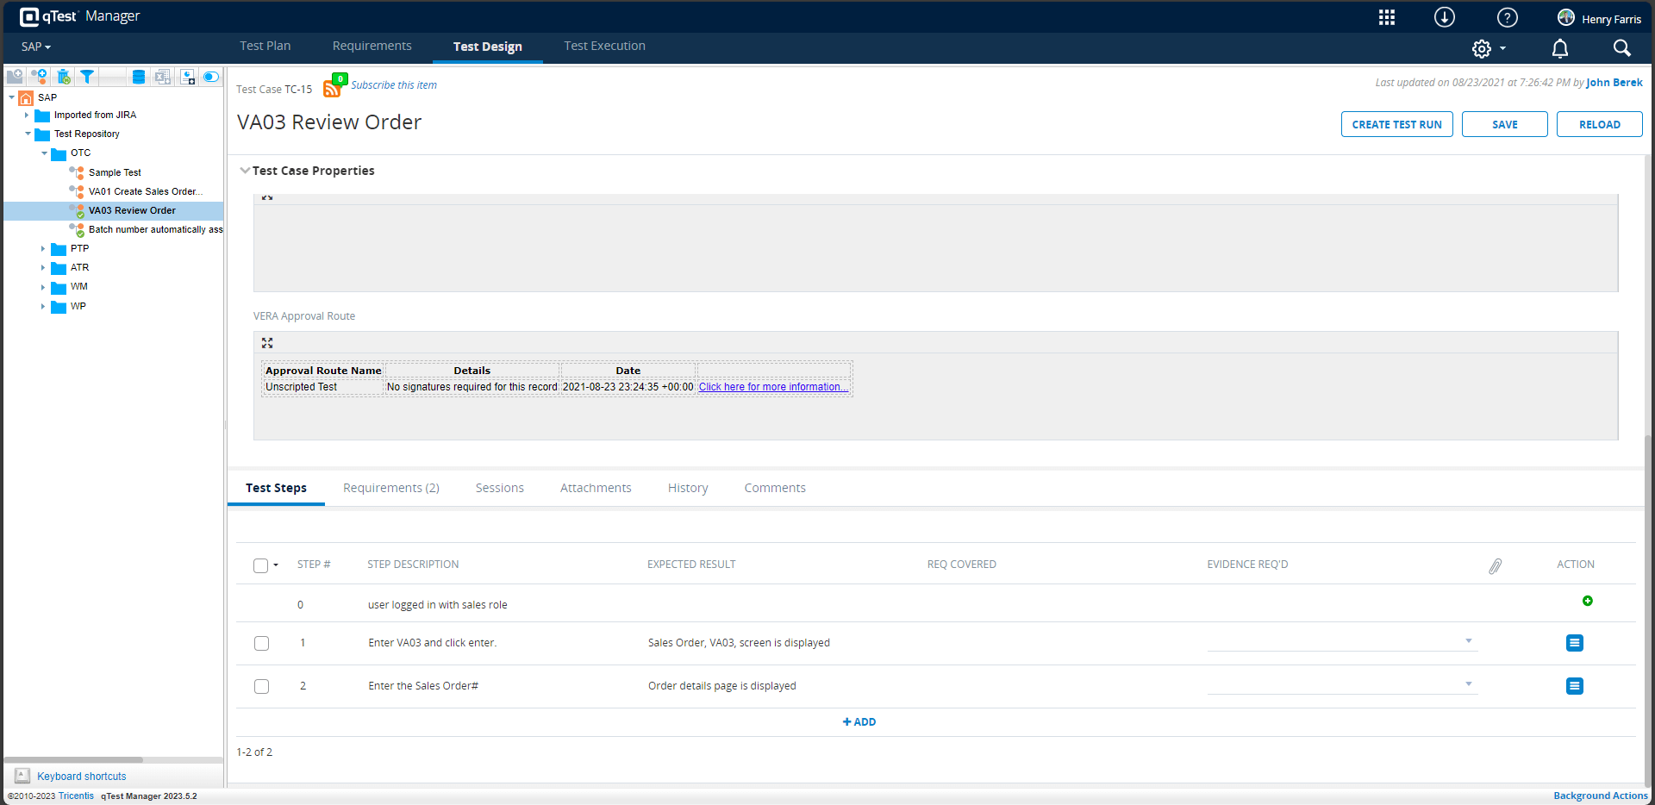
Task: Click the blue database stack icon
Action: 138,77
